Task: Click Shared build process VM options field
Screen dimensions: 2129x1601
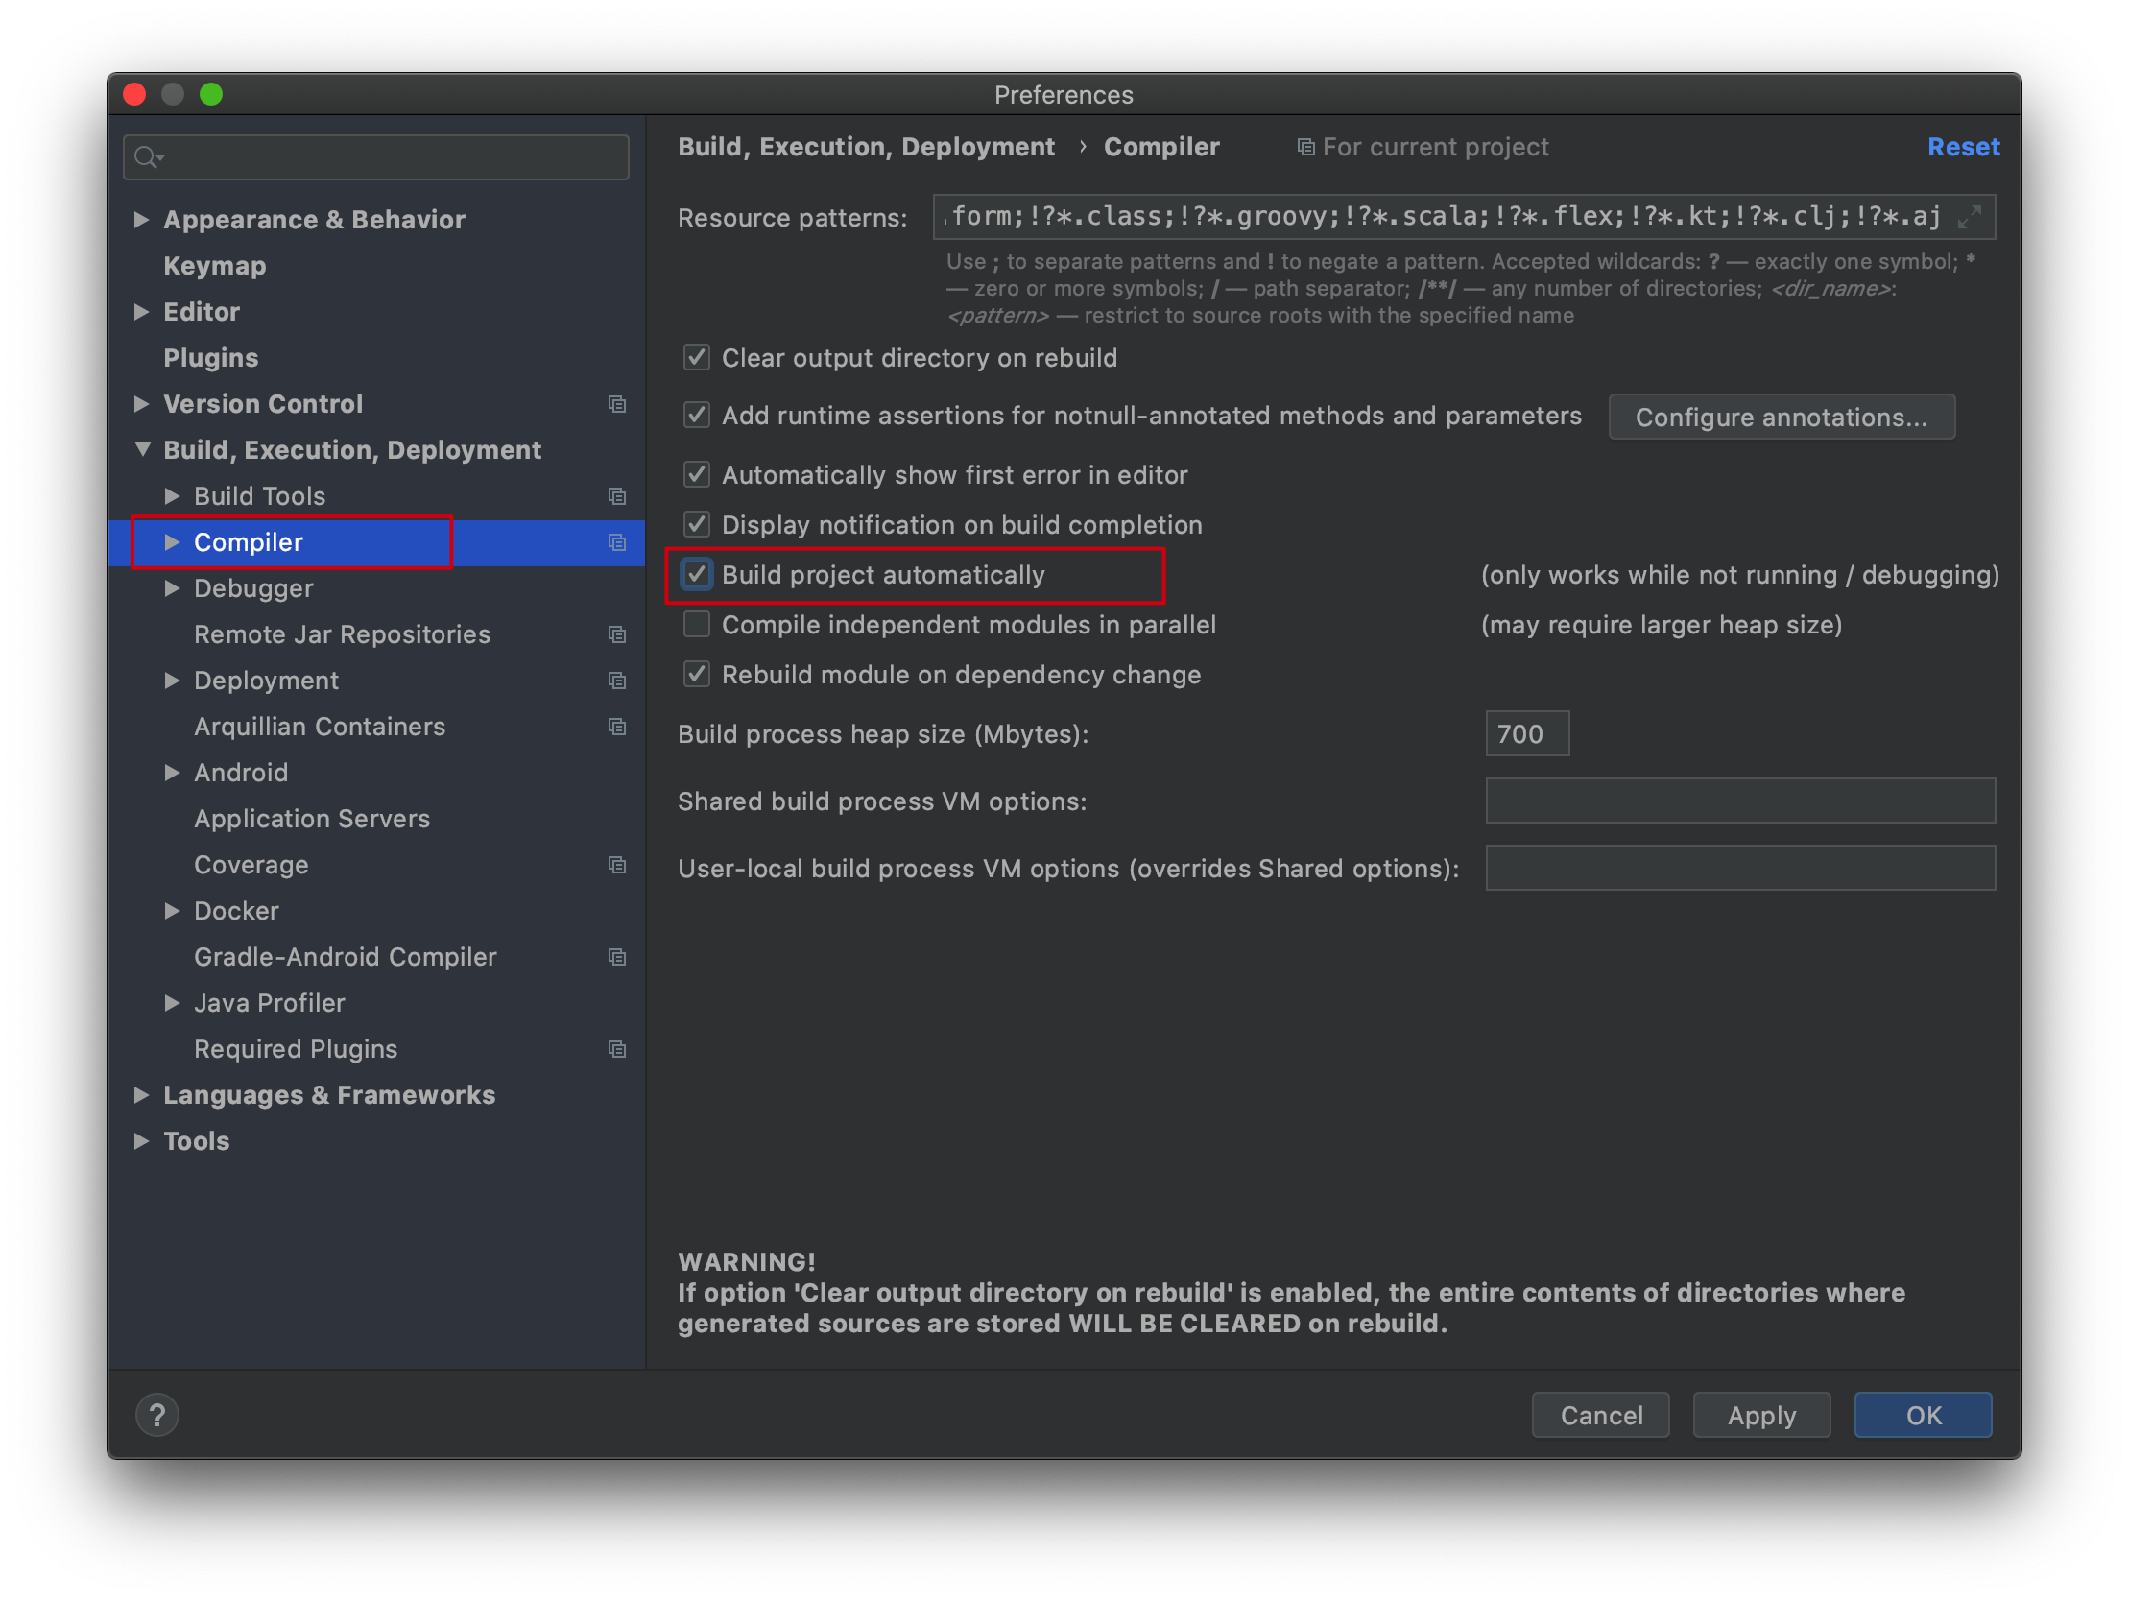Action: coord(1740,802)
